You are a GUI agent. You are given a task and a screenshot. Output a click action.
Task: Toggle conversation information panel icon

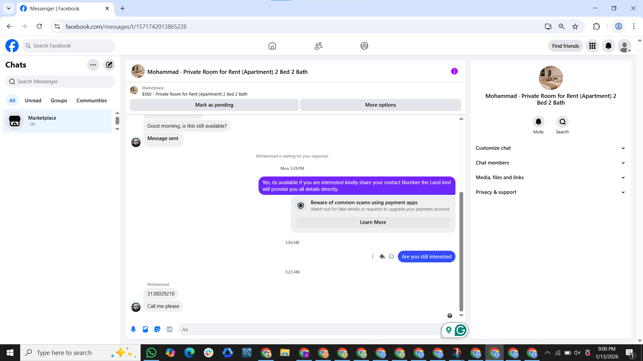click(454, 71)
